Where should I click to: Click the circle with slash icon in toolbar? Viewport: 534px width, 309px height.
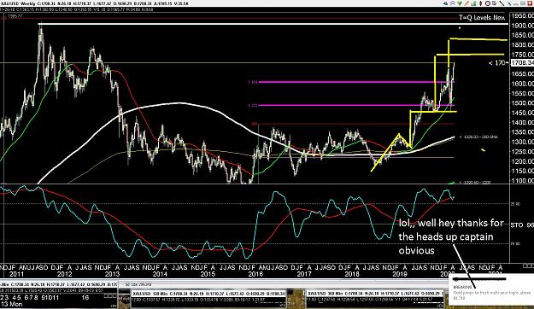pos(488,3)
